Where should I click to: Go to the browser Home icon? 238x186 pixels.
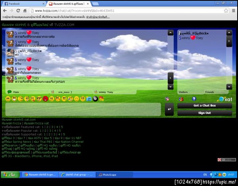25,11
